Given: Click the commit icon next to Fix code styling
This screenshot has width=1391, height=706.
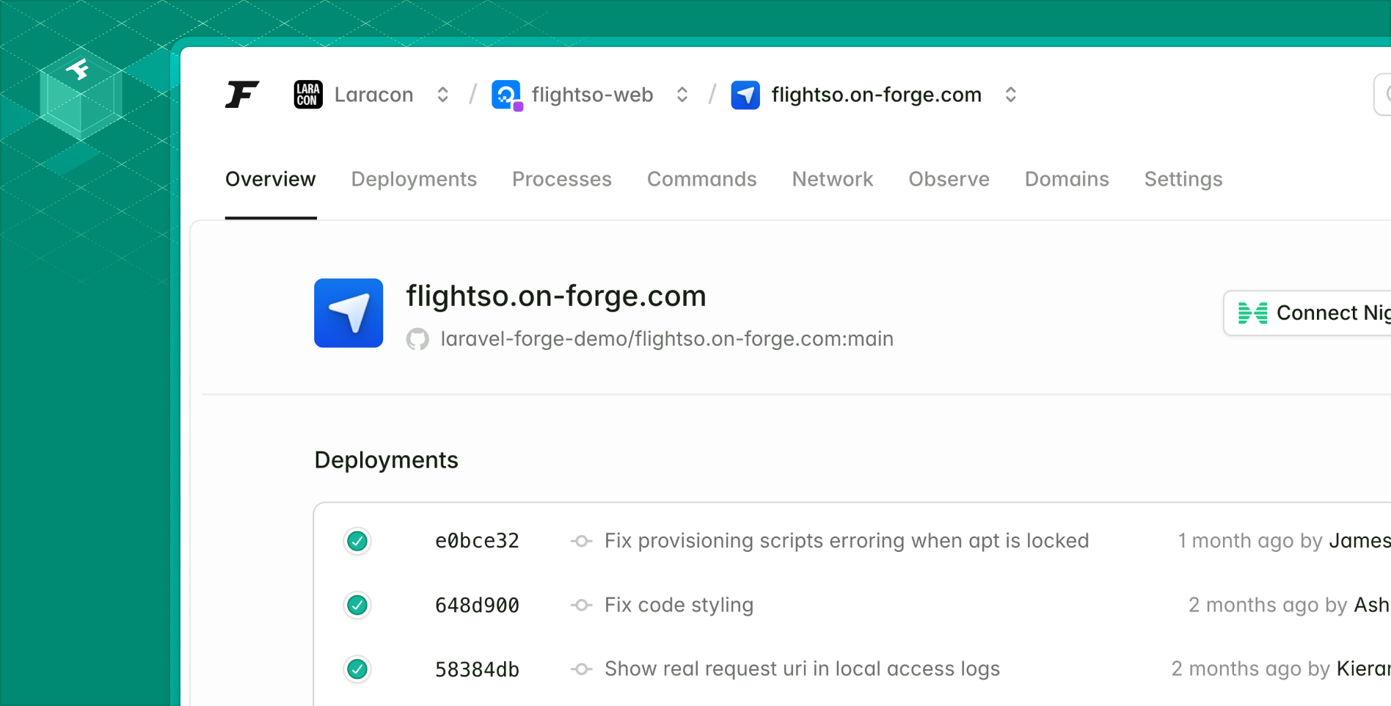Looking at the screenshot, I should [582, 605].
